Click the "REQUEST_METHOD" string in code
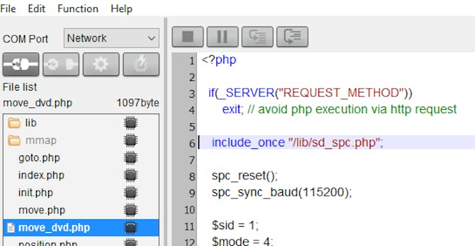Image resolution: width=475 pixels, height=246 pixels. click(x=341, y=92)
